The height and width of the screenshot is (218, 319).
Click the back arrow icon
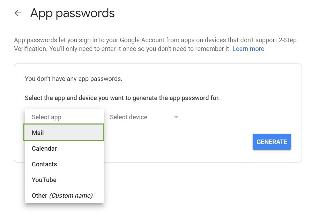pos(18,13)
